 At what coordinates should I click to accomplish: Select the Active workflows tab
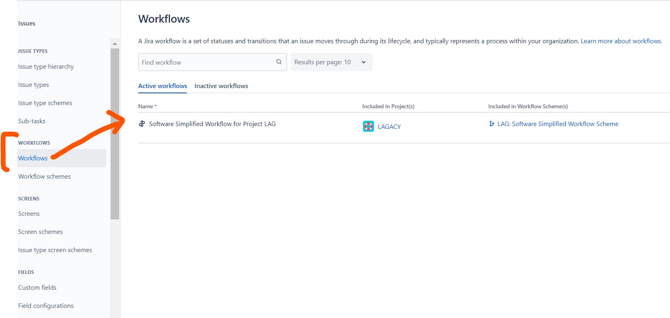coord(162,86)
